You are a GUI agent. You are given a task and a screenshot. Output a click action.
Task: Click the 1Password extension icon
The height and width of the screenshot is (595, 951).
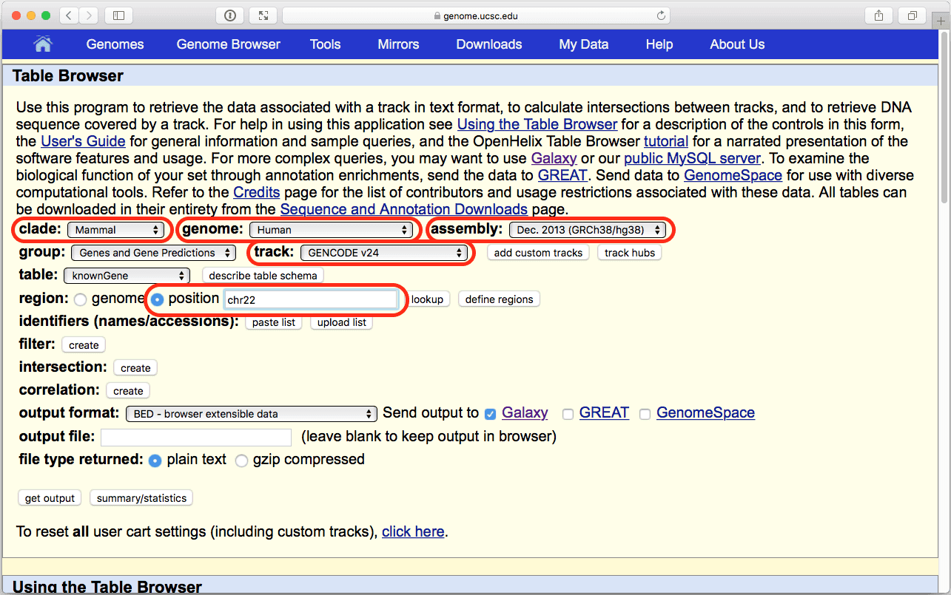pos(229,16)
